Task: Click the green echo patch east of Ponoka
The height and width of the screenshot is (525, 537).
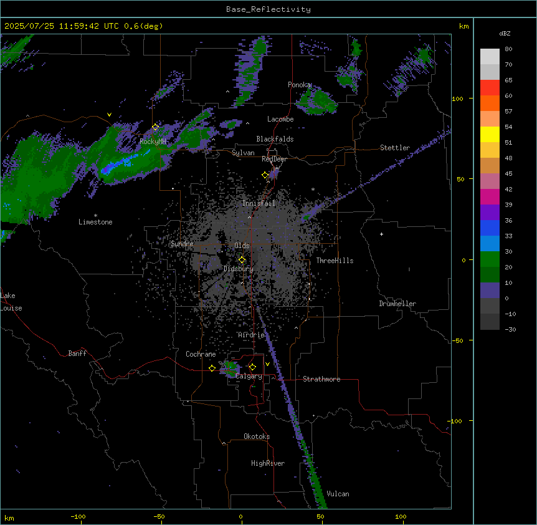Action: pos(317,101)
